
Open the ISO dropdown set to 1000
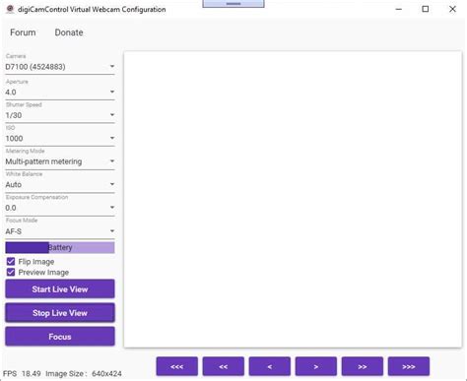[60, 138]
